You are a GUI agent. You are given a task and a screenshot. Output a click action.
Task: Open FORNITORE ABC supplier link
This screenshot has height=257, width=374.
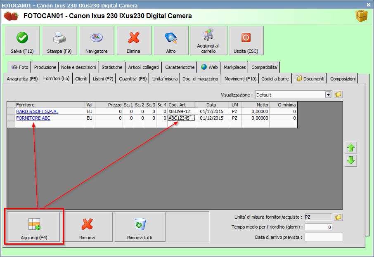point(33,118)
